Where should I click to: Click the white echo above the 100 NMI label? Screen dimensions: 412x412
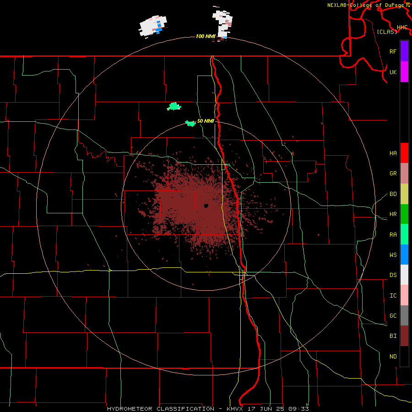tap(222, 23)
